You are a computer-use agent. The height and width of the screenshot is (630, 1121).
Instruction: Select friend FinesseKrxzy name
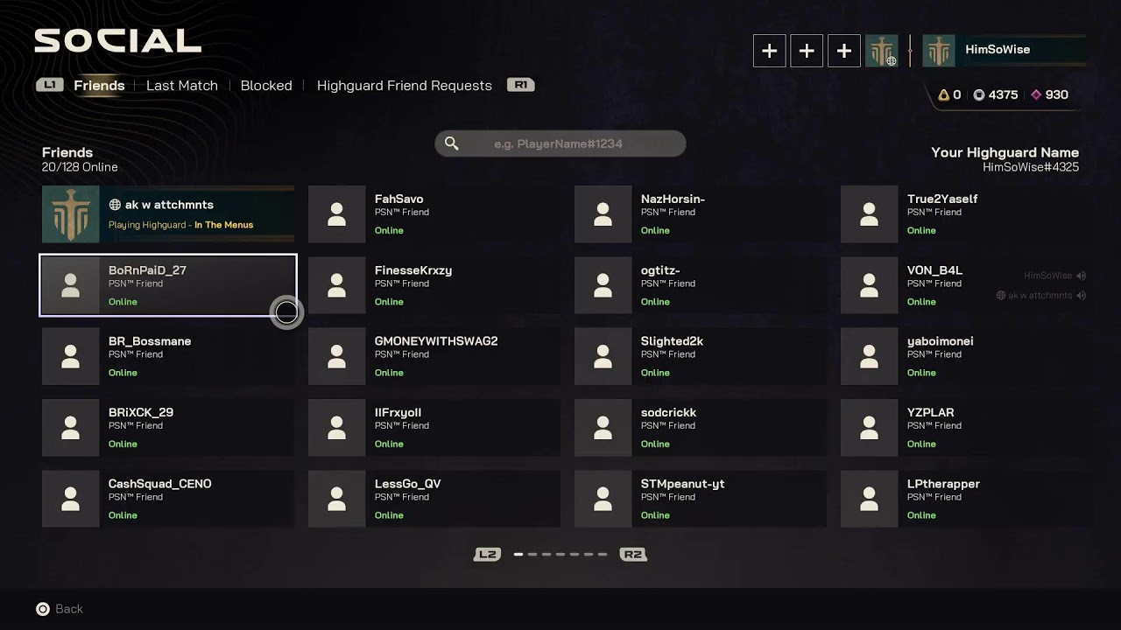point(413,270)
